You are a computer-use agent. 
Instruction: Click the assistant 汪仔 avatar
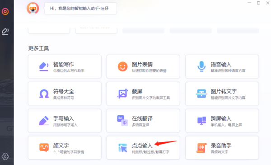(x=33, y=8)
